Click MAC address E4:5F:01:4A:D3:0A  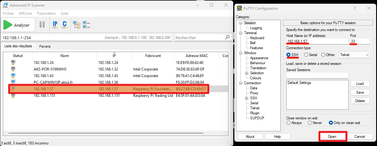190,96
